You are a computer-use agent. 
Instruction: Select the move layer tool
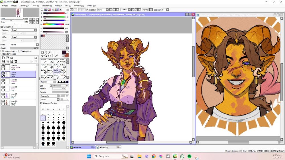pos(42,56)
